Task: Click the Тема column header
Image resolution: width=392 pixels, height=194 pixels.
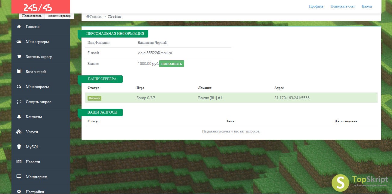Action: pos(230,121)
